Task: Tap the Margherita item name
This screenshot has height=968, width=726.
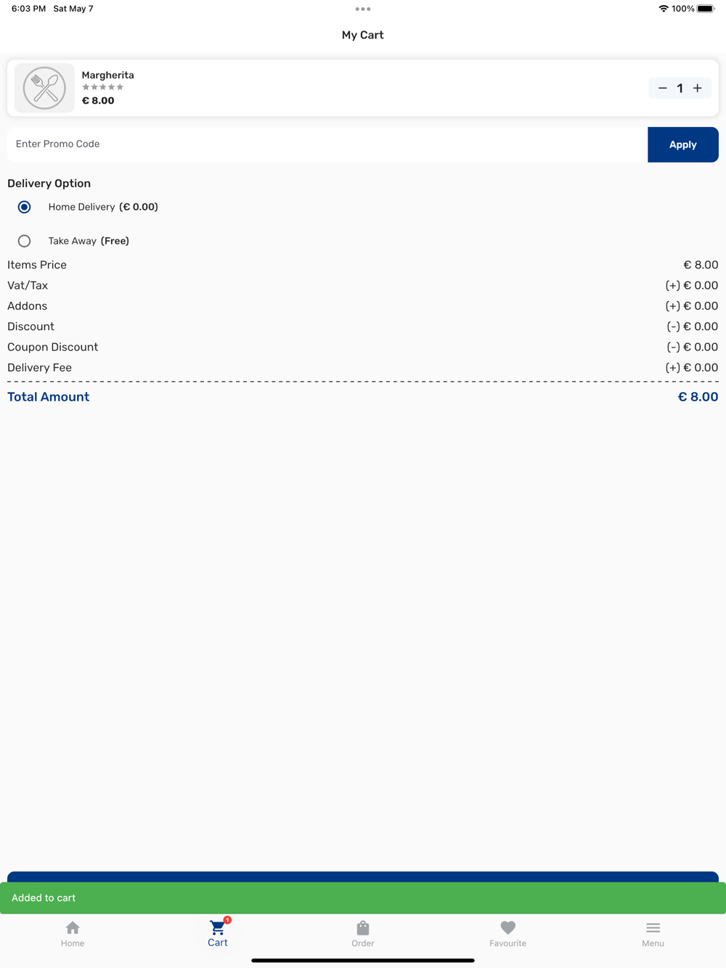Action: (x=107, y=75)
